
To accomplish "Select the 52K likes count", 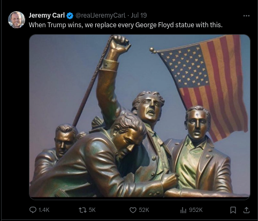I will point(144,210).
